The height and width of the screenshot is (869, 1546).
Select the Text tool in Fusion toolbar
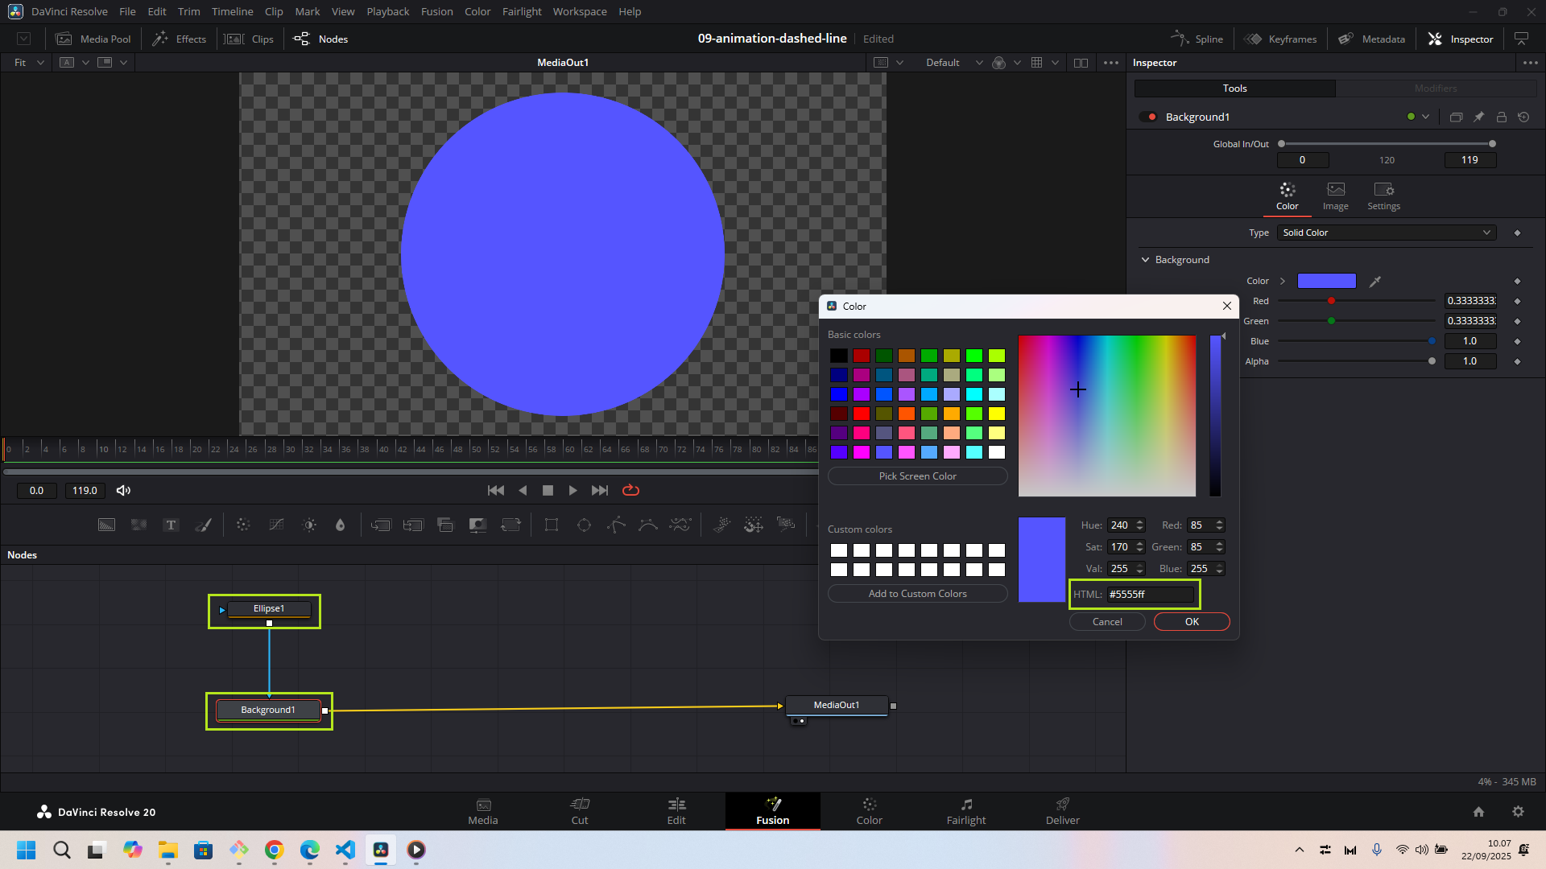(171, 525)
